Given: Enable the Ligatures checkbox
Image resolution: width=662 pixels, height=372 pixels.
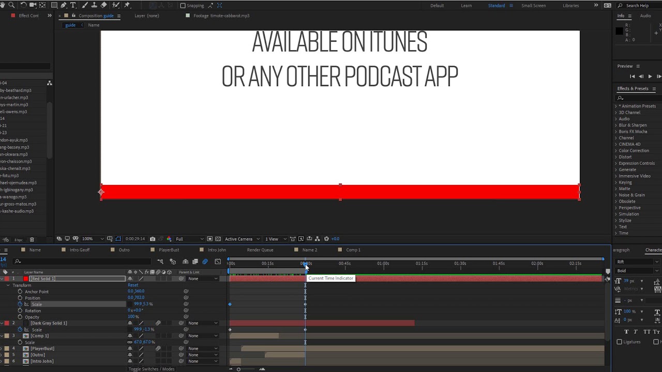Looking at the screenshot, I should (620, 342).
